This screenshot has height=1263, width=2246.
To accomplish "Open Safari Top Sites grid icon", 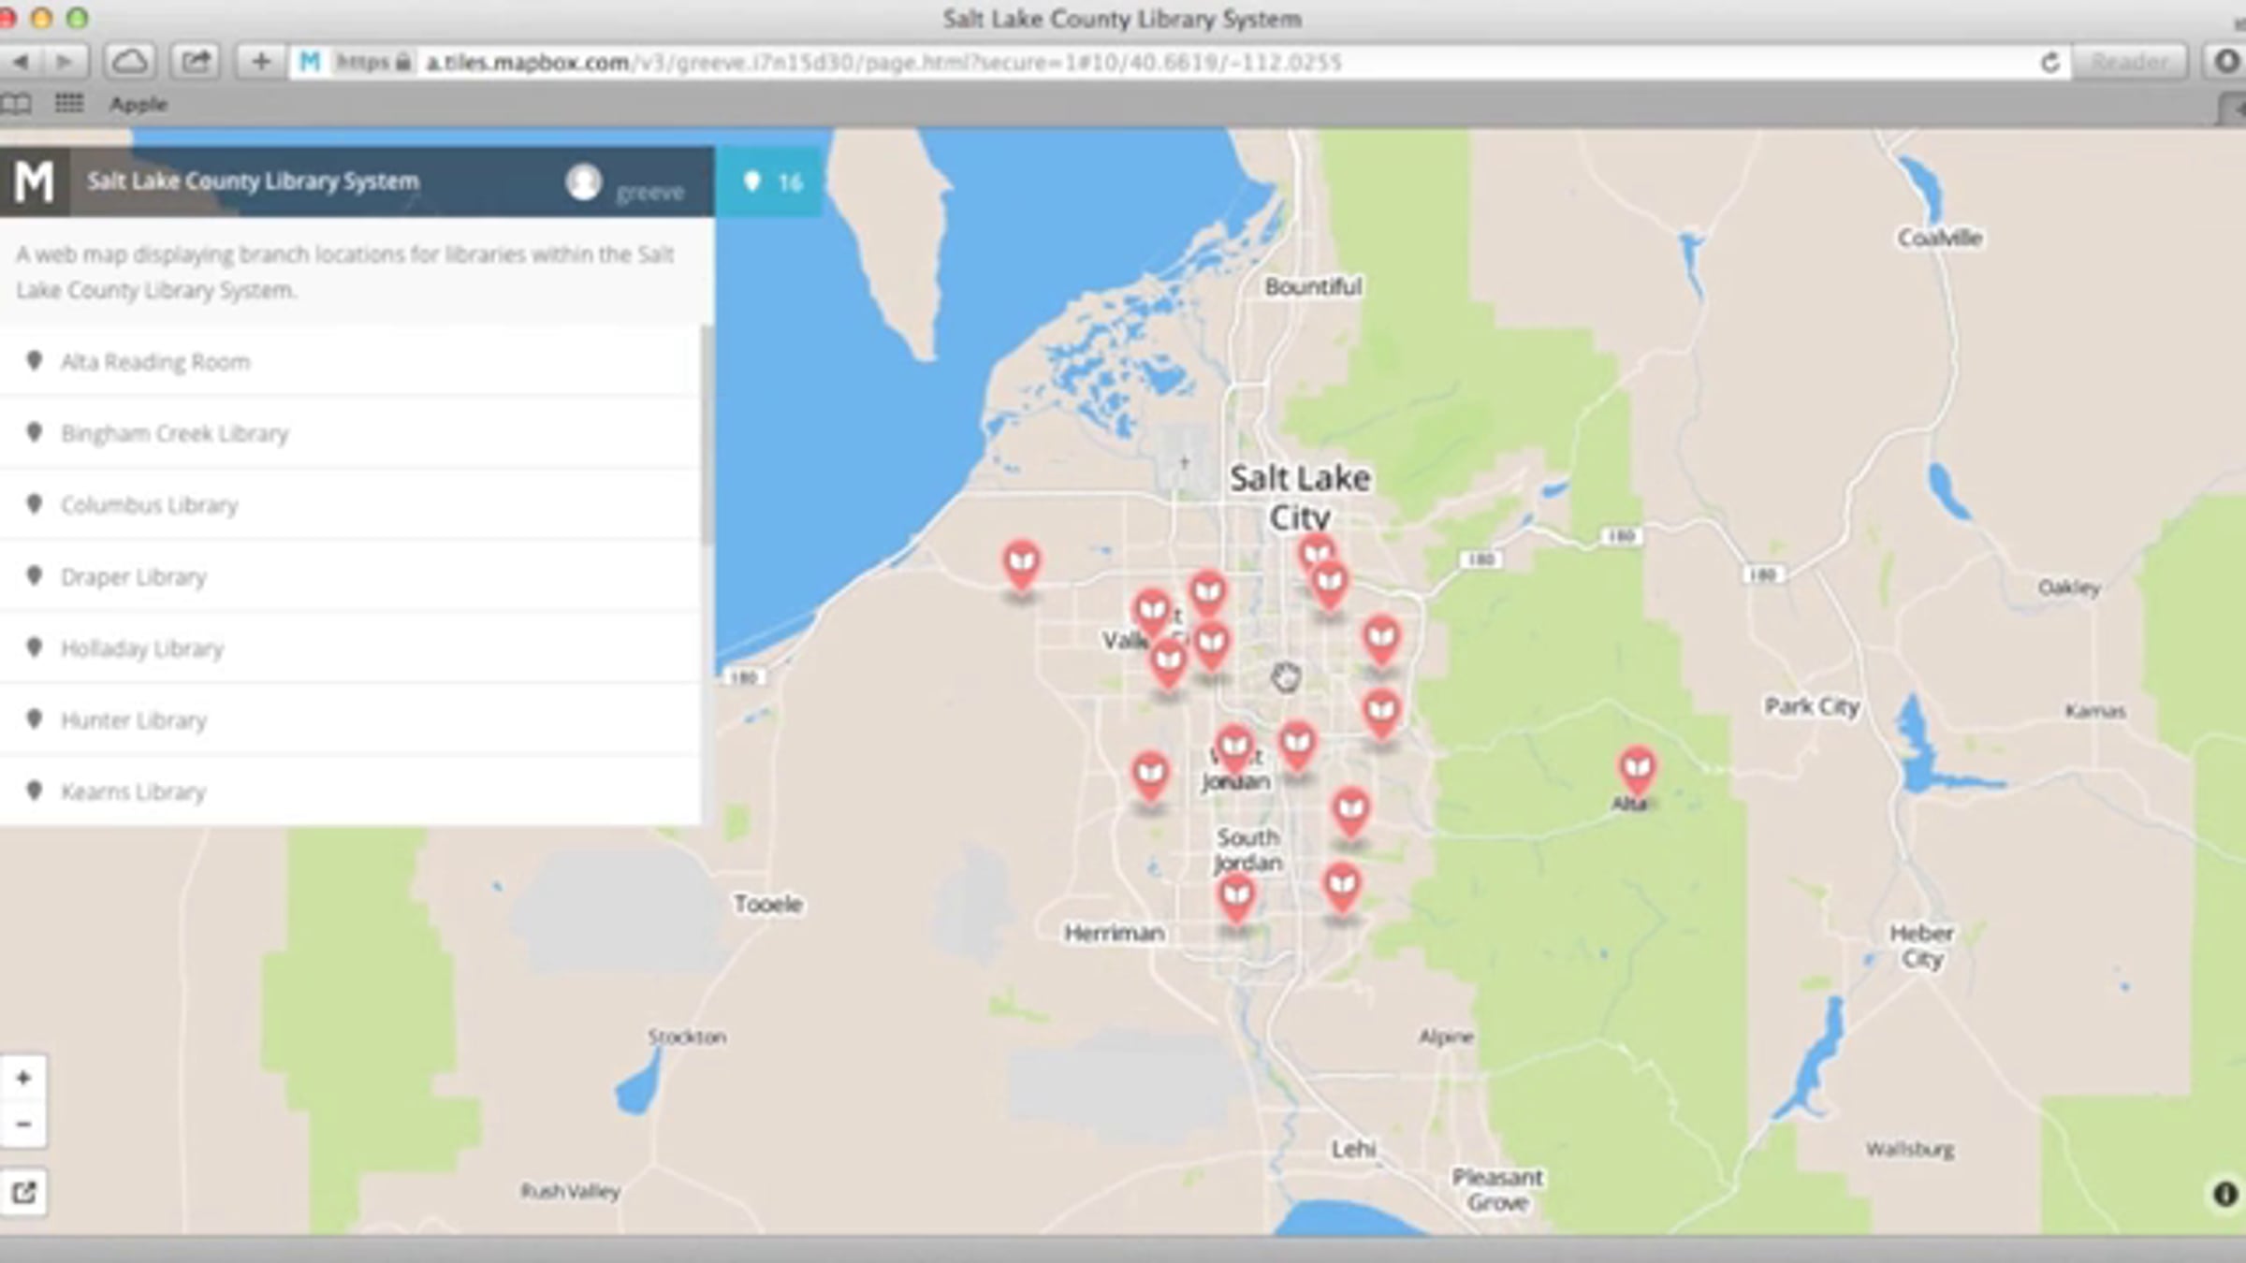I will pos(68,104).
